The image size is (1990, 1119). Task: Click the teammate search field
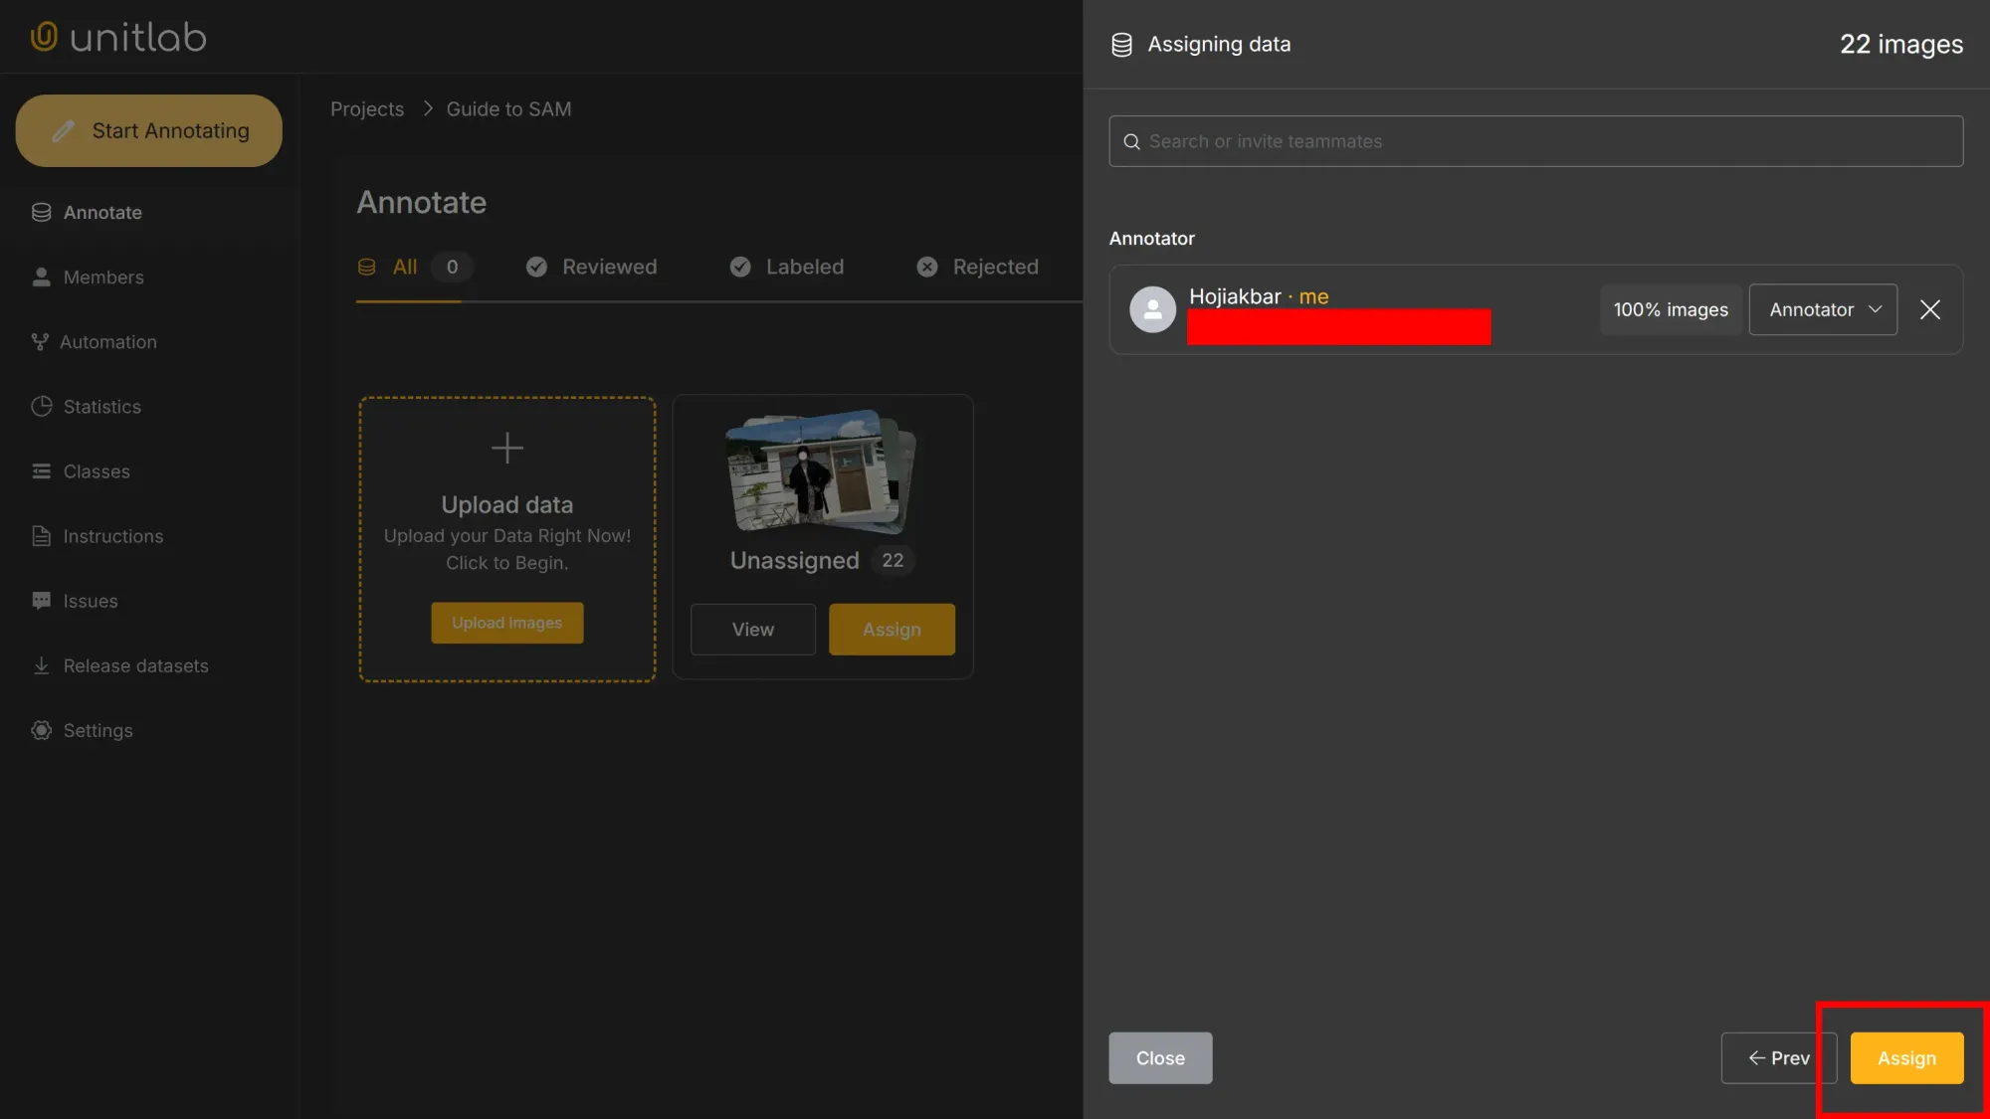tap(1535, 140)
